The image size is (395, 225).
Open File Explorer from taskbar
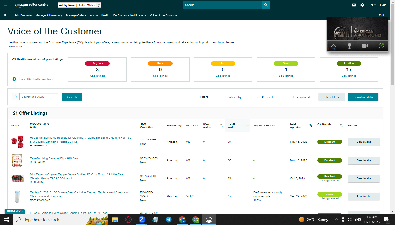pos(115,220)
